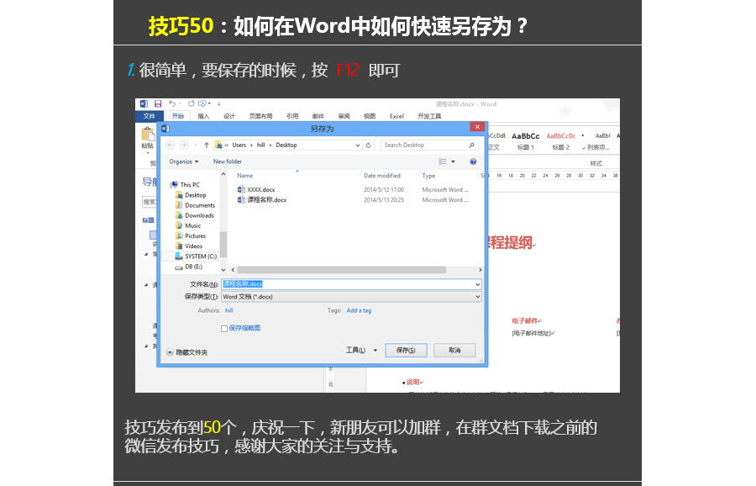Click the author name hill link
756x486 pixels.
229,311
